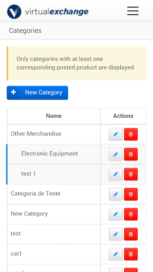Select the Other Merchandise row name
This screenshot has width=153, height=272.
point(36,134)
